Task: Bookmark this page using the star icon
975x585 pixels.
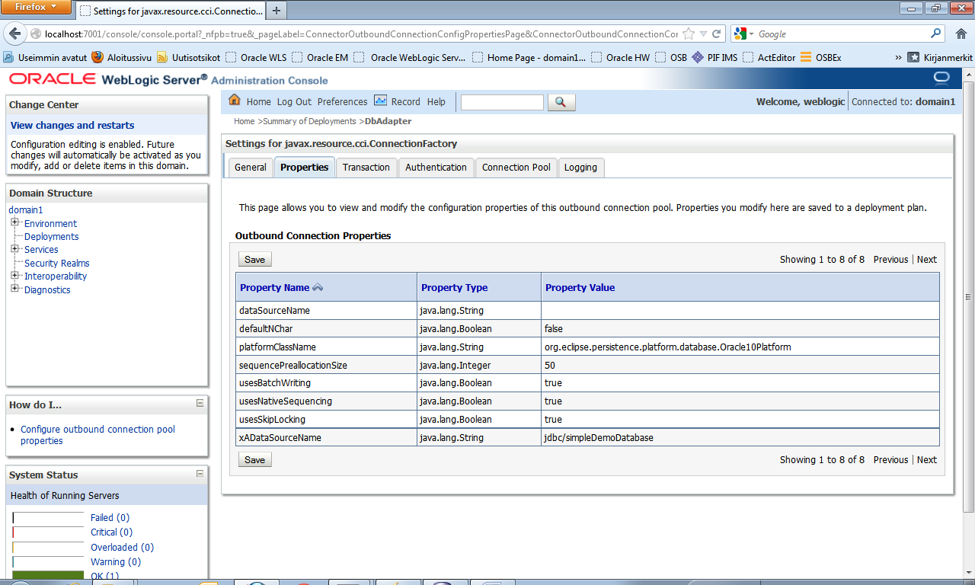Action: [687, 34]
